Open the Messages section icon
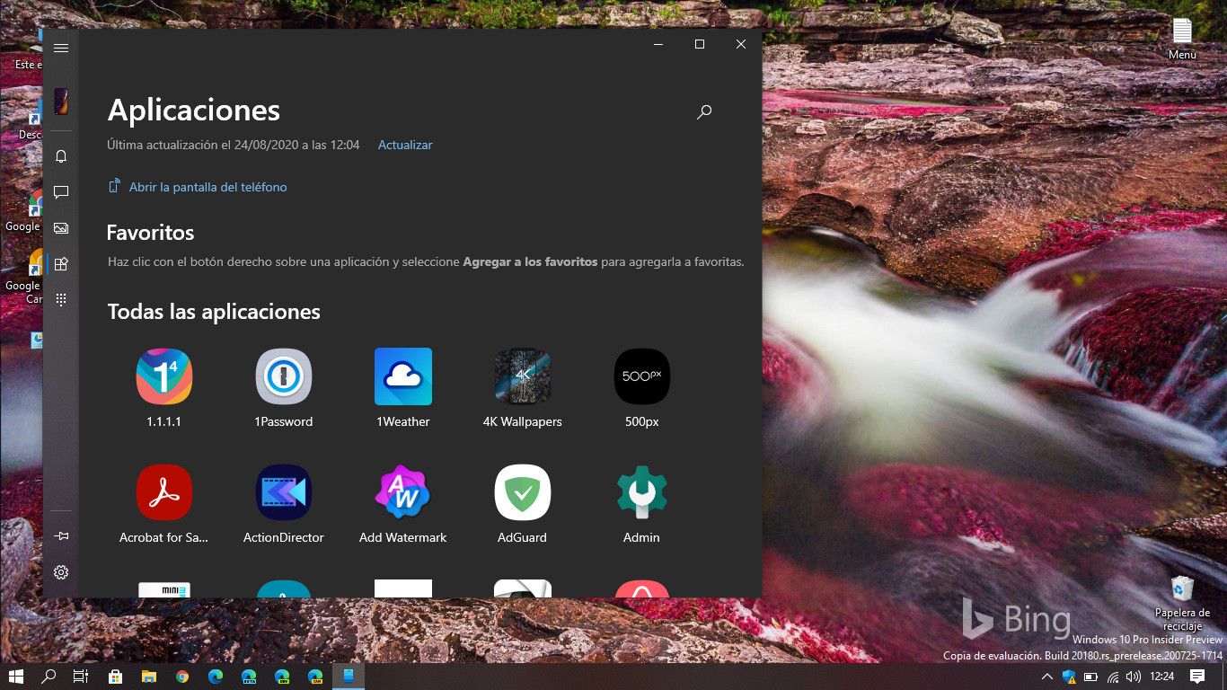This screenshot has height=690, width=1227. coord(61,192)
